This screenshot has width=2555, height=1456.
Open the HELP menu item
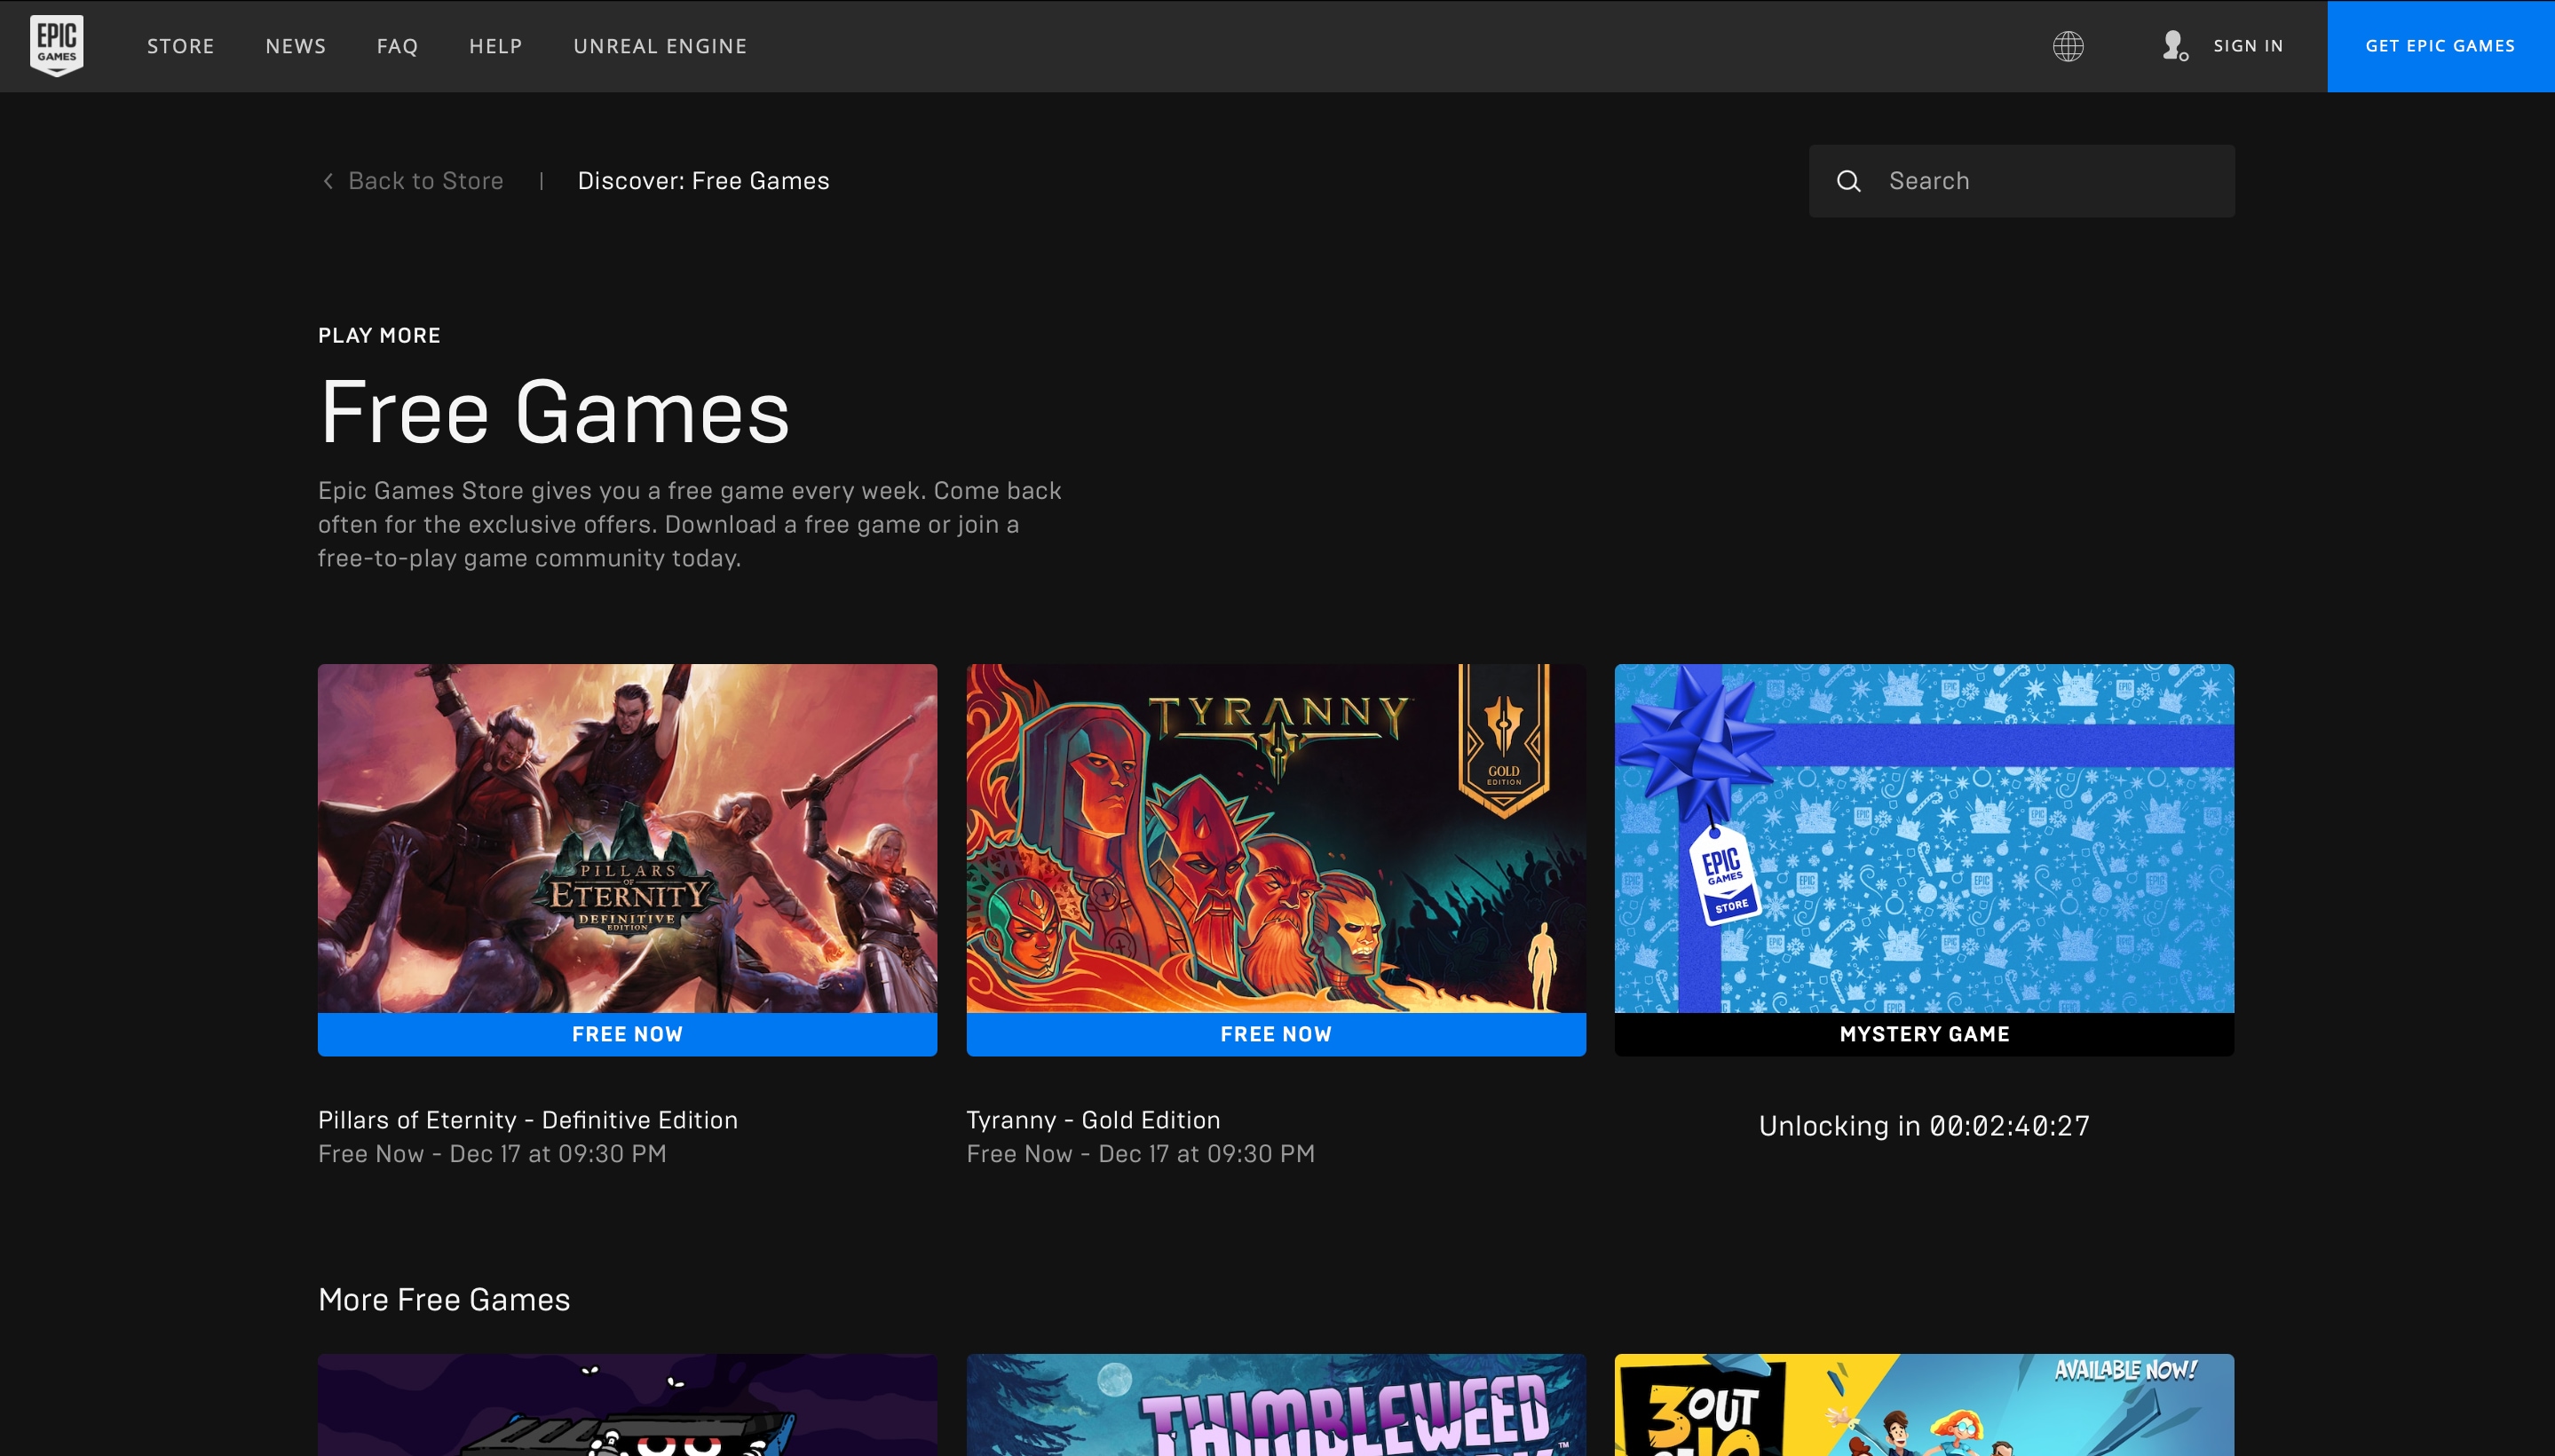tap(496, 46)
